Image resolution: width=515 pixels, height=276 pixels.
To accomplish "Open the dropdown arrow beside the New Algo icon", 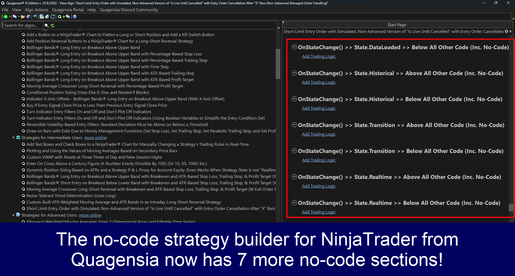I will [10, 17].
